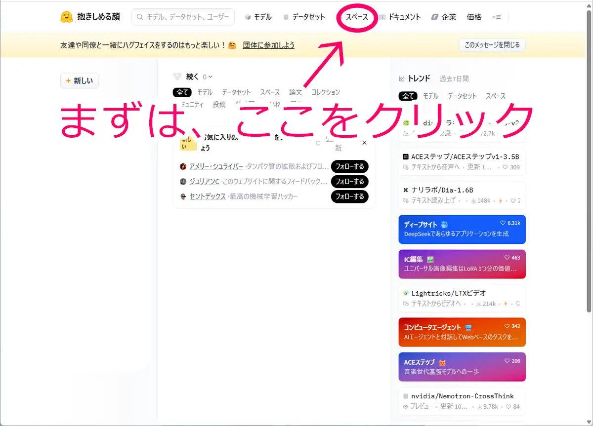
Task: Click the lightning bolt in Lightricks/LTXビデオ row
Action: click(506, 304)
